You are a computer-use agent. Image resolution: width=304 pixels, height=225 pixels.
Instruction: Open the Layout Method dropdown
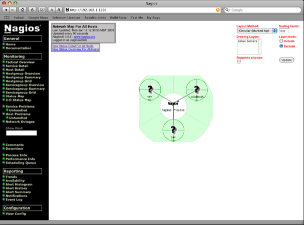[257, 31]
